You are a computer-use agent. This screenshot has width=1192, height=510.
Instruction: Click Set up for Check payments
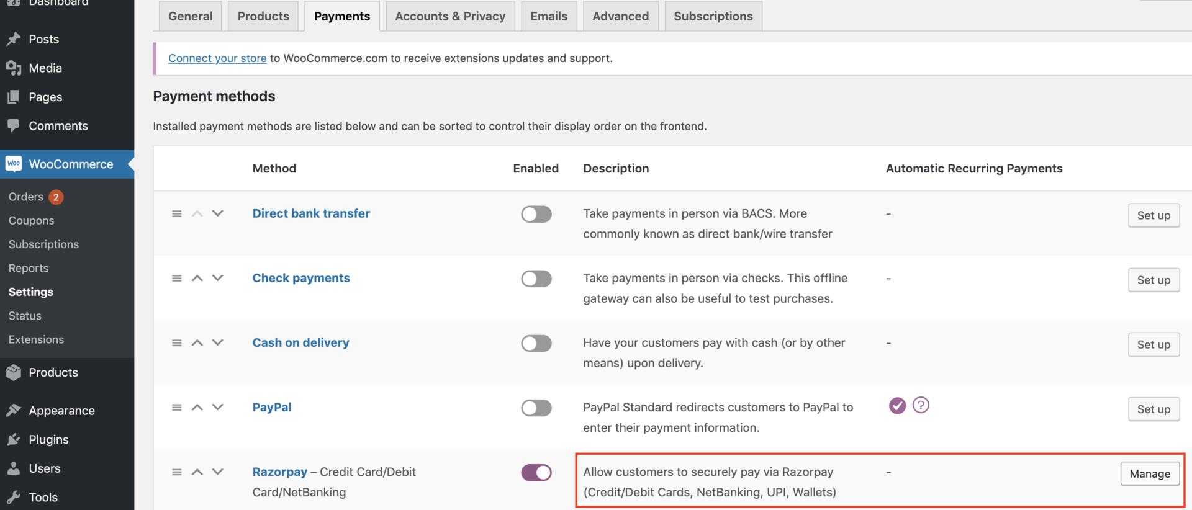(1154, 280)
